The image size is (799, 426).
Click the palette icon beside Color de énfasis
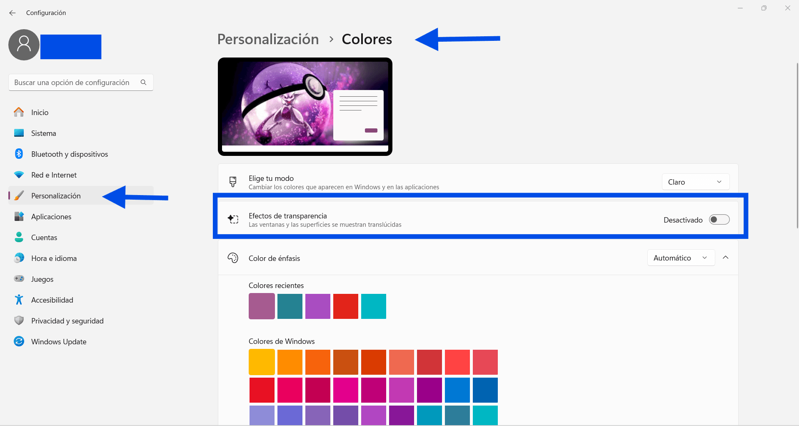click(x=233, y=258)
